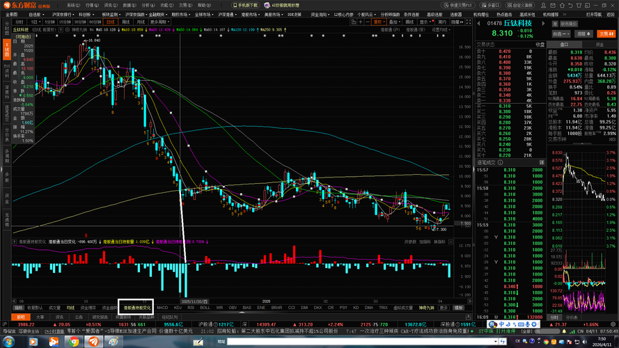Open 交易 menu

[185, 6]
